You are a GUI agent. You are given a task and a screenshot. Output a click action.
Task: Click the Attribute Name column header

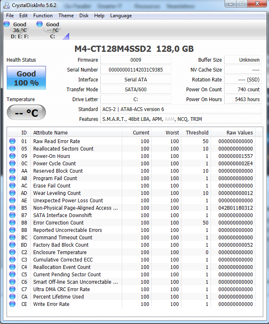76,133
